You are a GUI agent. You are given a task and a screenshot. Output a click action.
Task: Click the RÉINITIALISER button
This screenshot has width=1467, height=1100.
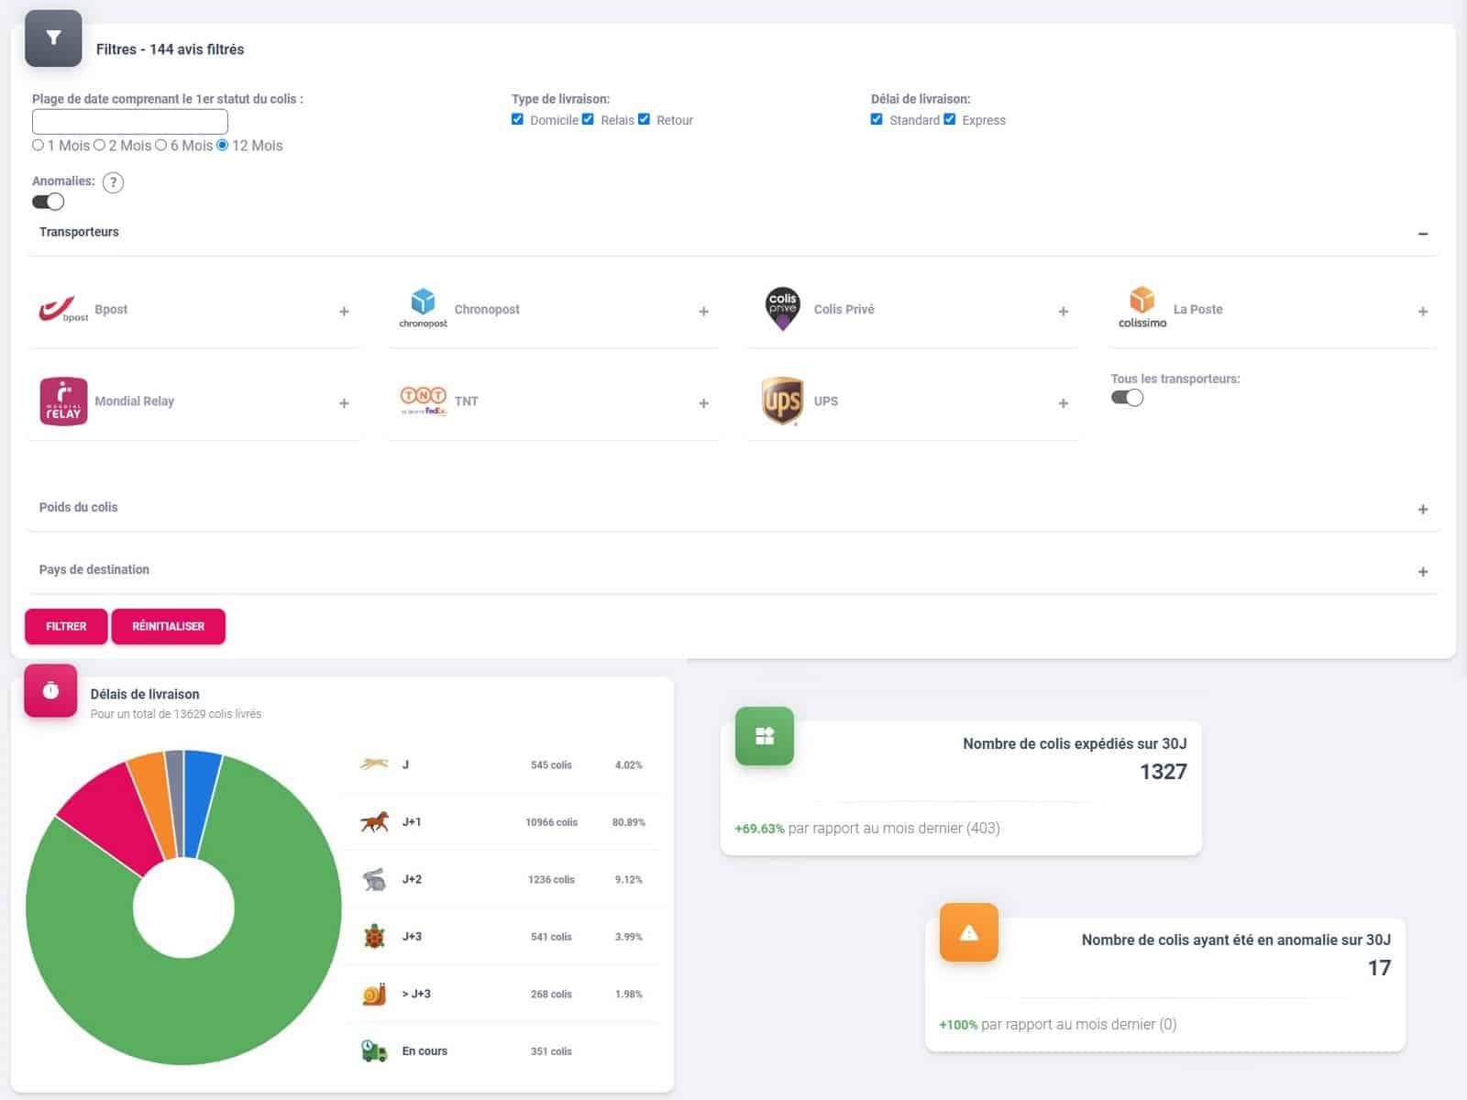[168, 626]
